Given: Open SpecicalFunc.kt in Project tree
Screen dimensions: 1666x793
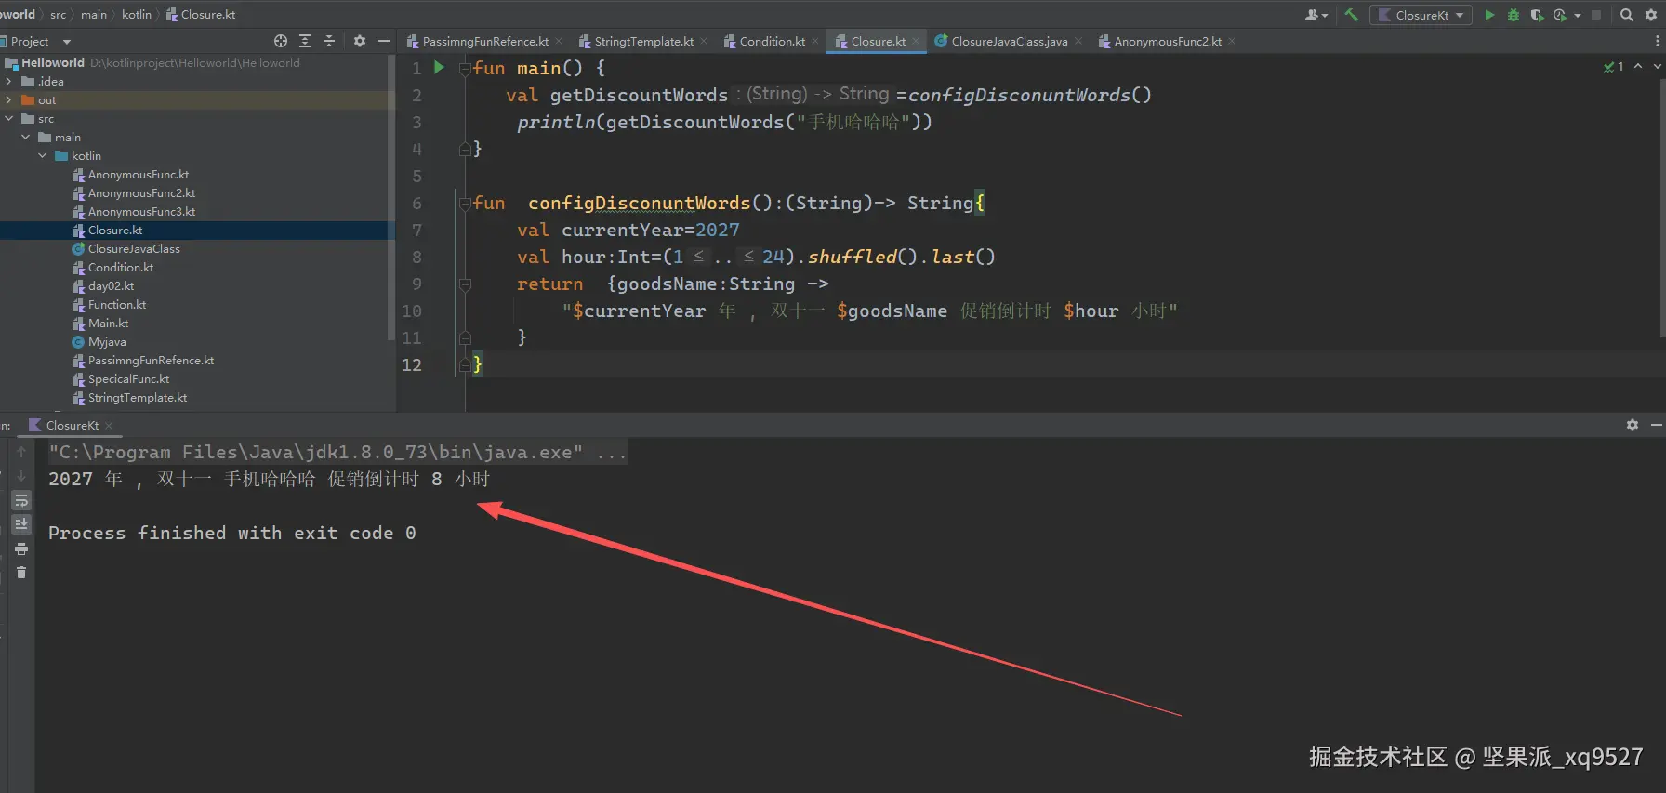Looking at the screenshot, I should point(128,379).
